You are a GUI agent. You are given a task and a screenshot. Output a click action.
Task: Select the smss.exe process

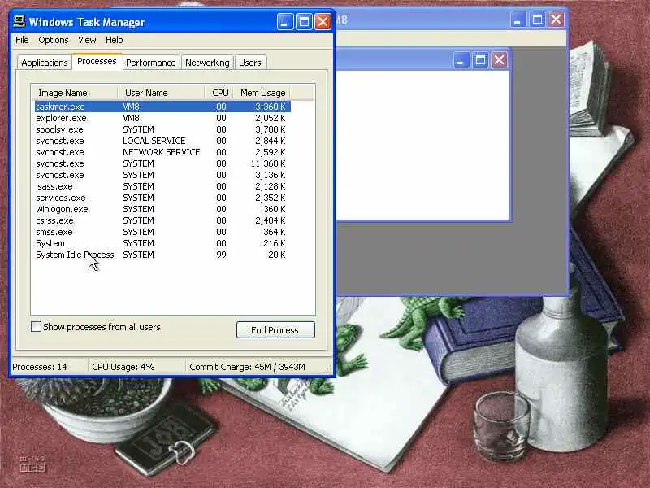click(x=162, y=232)
